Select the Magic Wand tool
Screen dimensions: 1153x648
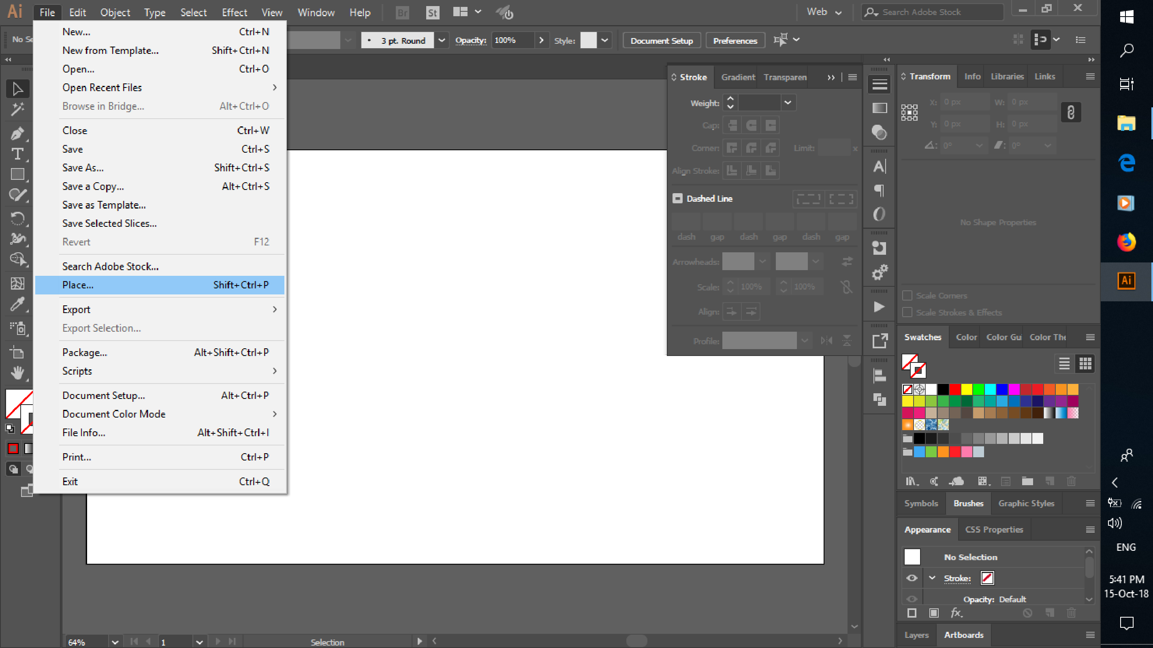17,109
